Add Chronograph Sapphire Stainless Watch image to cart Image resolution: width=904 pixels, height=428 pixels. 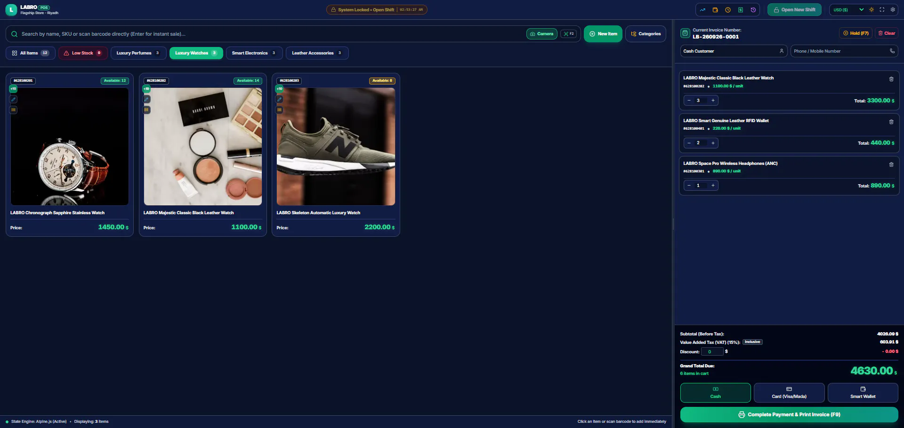[70, 147]
